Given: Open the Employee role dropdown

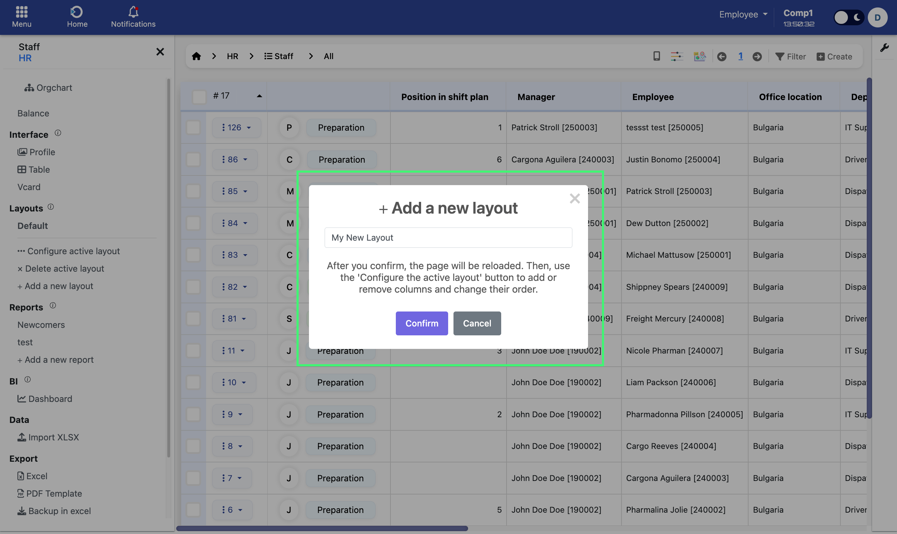Looking at the screenshot, I should (743, 14).
